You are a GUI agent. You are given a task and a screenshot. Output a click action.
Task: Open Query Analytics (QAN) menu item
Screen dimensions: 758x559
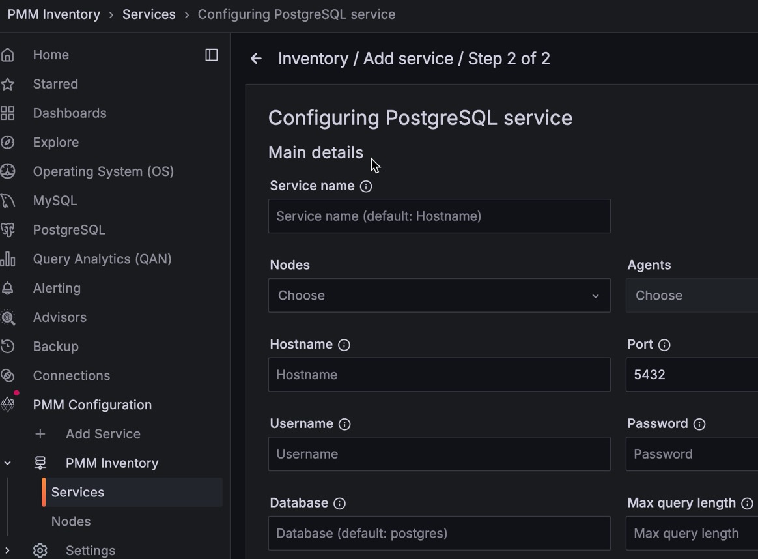pos(102,259)
